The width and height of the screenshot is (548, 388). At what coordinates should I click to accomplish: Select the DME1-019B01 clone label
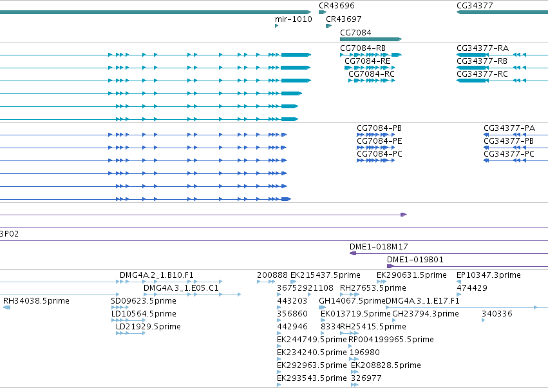point(415,260)
